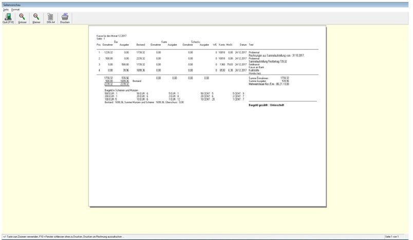Click the 'Pos.' column header

click(x=99, y=45)
